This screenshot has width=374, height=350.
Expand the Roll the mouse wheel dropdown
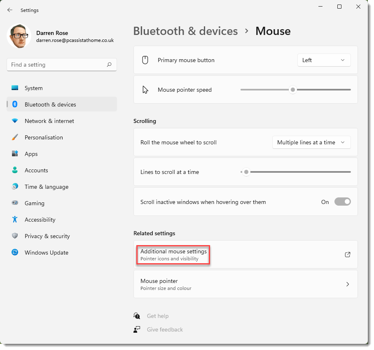[311, 142]
